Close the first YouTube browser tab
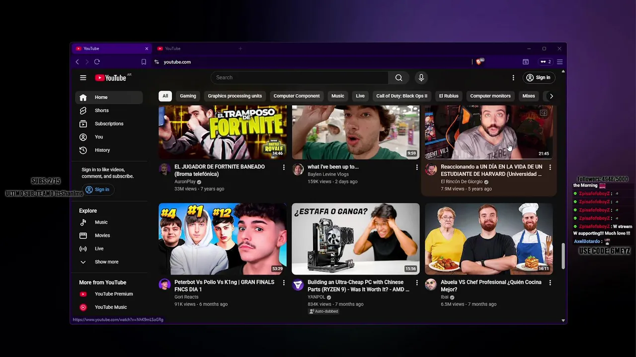This screenshot has width=636, height=357. 147,49
